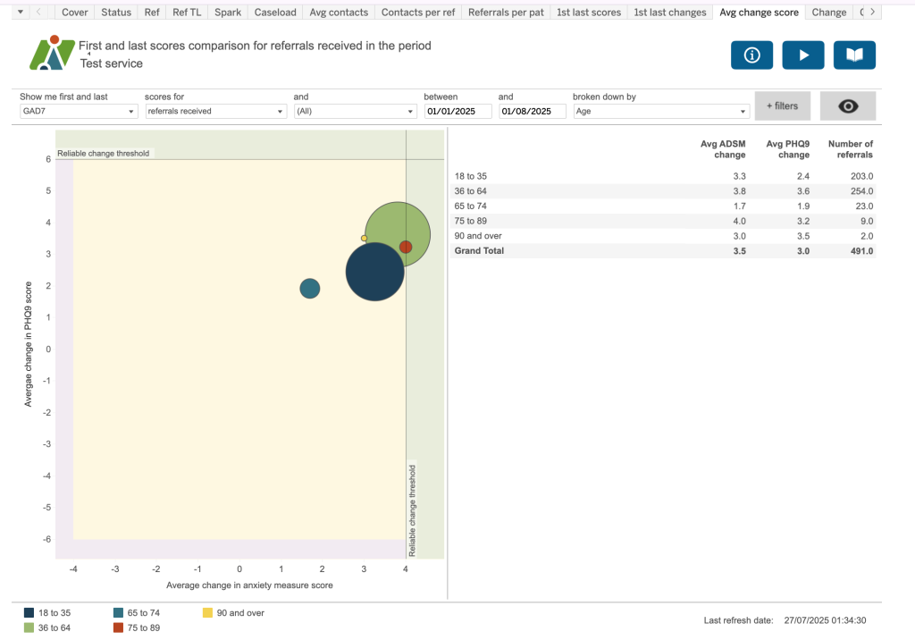Open the (All) filter dropdown
This screenshot has height=640, width=915.
[355, 112]
